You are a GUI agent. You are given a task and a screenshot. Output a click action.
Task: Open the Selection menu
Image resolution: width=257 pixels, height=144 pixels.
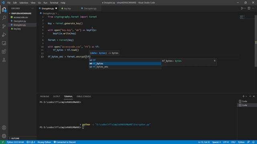pyautogui.click(x=24, y=3)
